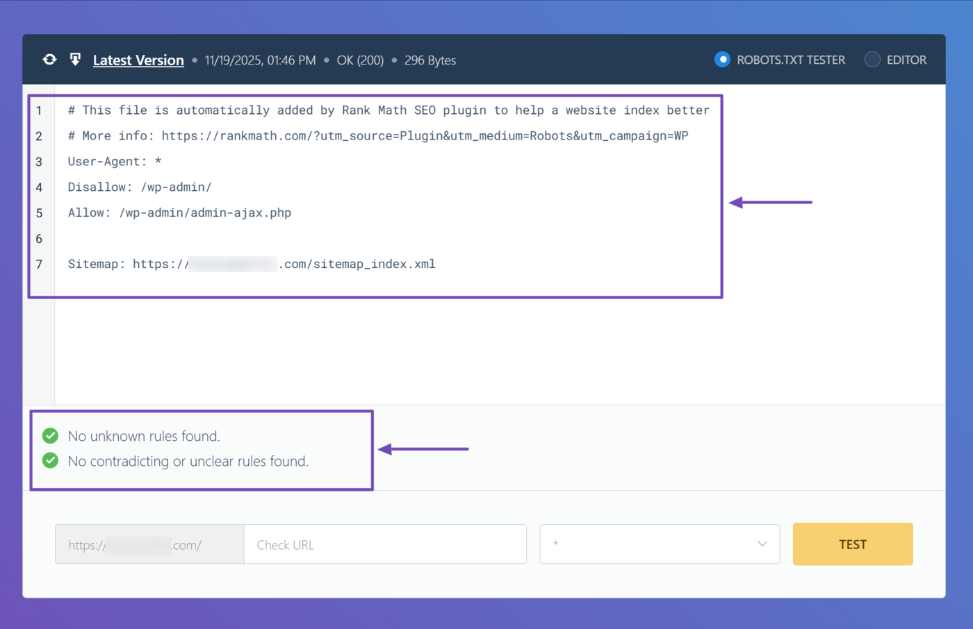Open the user-agent dropdown showing asterisk
Image resolution: width=973 pixels, height=629 pixels.
[x=659, y=544]
